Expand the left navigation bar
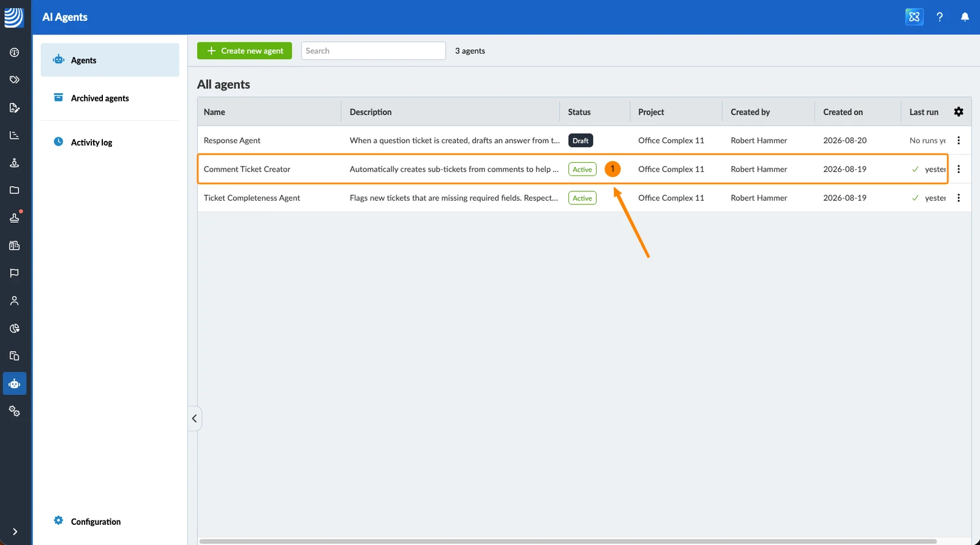Viewport: 980px width, 545px height. tap(15, 532)
